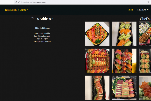Image resolution: width=151 pixels, height=101 pixels.
Task: Bookmark this page with the star icon
Action: coord(148,2)
